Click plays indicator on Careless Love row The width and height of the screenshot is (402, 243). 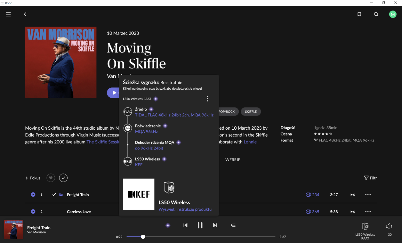[x=353, y=212]
